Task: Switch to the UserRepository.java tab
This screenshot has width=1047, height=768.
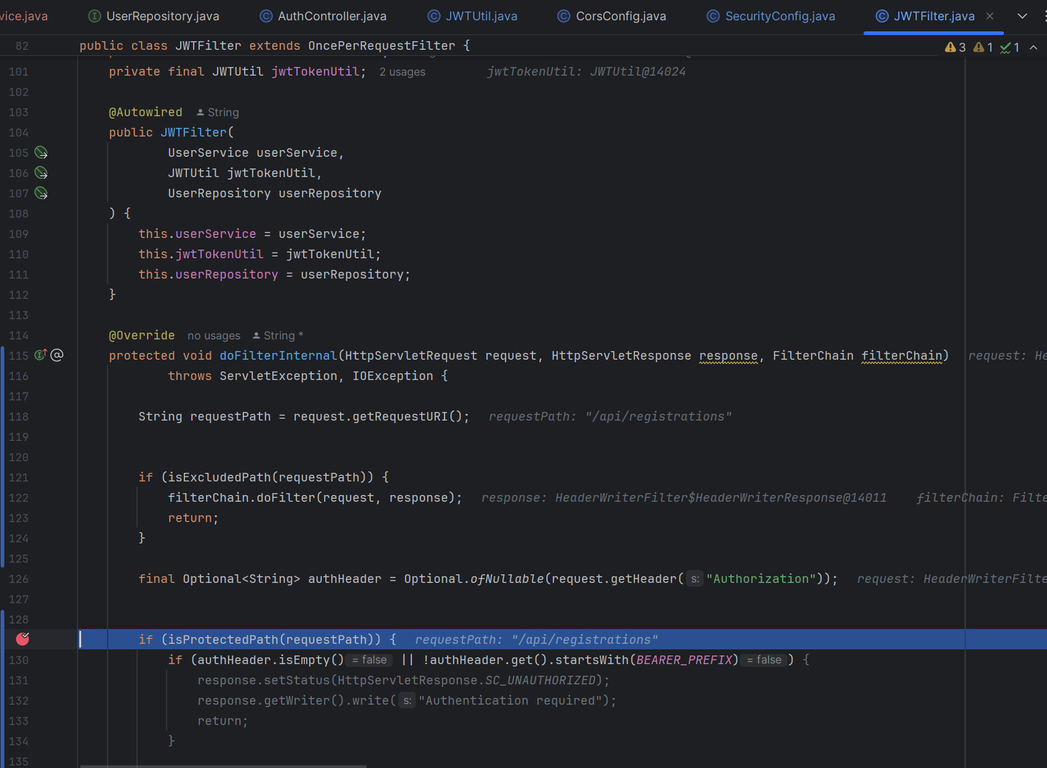Action: click(x=154, y=16)
